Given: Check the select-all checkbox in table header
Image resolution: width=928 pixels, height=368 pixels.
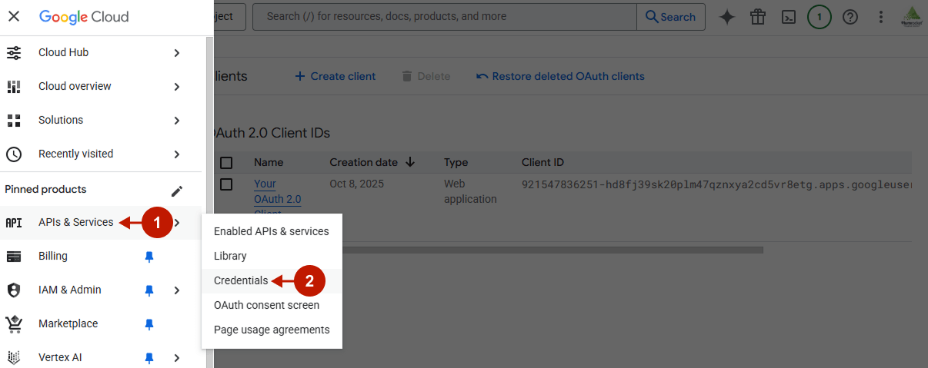Looking at the screenshot, I should pyautogui.click(x=226, y=163).
